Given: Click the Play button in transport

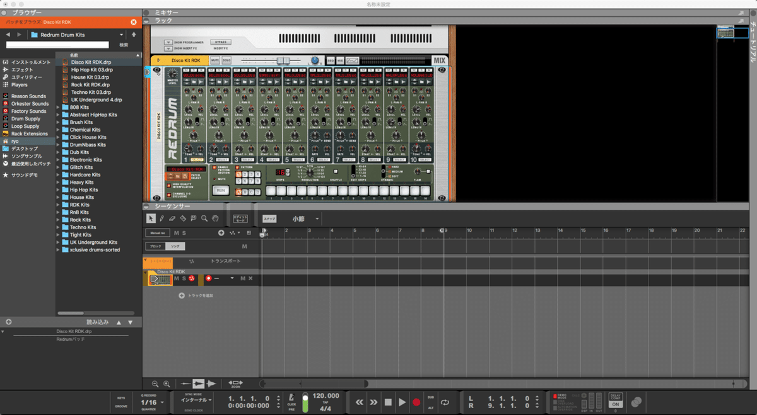Looking at the screenshot, I should (402, 402).
